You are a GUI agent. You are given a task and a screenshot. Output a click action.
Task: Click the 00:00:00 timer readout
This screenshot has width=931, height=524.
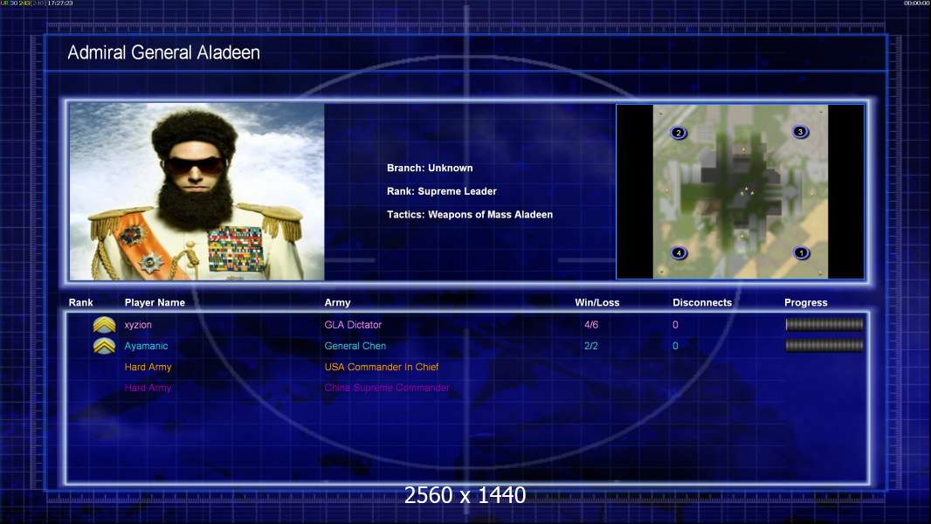click(x=917, y=3)
